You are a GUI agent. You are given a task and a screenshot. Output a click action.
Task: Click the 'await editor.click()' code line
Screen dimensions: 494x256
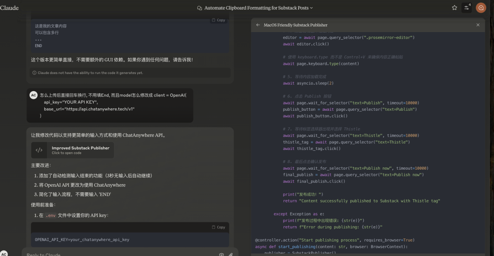tap(306, 44)
